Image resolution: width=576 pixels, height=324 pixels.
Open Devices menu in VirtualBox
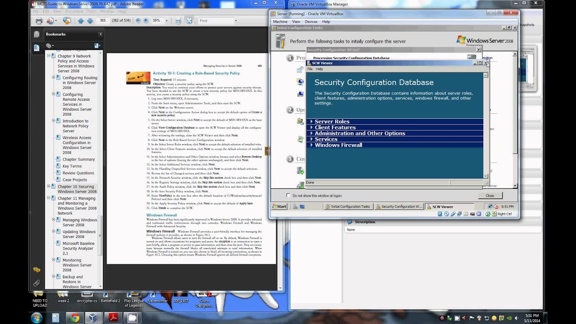pyautogui.click(x=311, y=22)
